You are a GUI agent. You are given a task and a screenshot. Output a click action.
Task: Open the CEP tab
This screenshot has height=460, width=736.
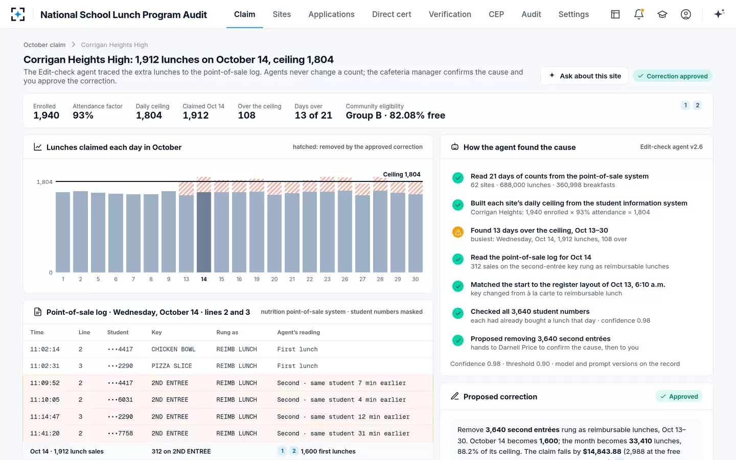[x=496, y=14]
